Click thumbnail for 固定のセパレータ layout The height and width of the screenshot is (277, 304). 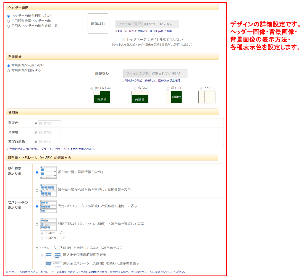(48, 206)
